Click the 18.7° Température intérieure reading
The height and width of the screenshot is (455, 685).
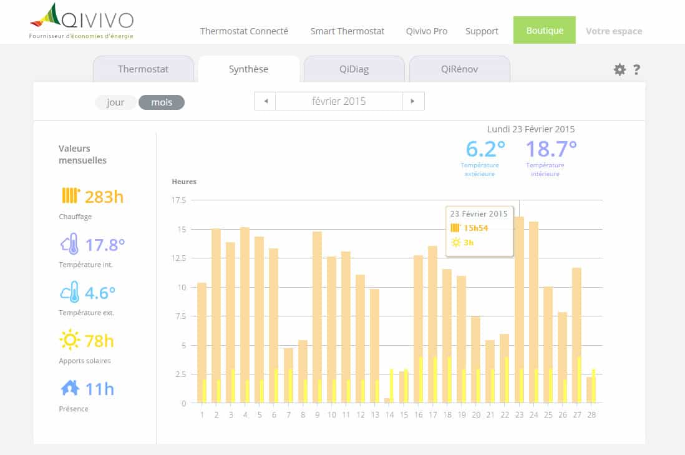pos(551,149)
